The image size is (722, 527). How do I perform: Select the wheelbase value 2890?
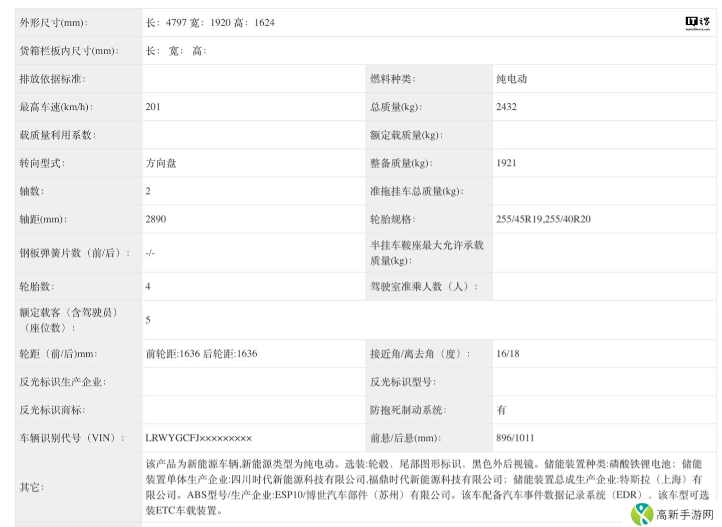click(155, 219)
